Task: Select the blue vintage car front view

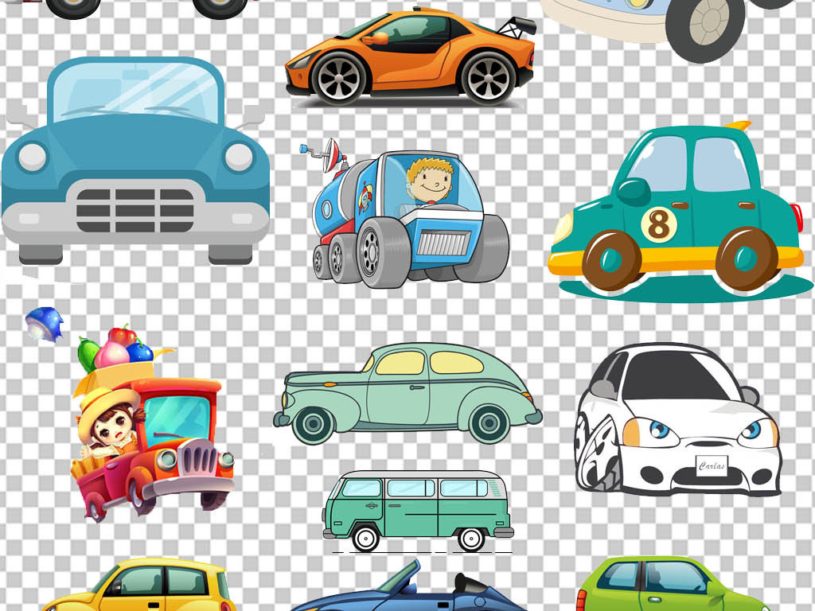Action: 135,159
